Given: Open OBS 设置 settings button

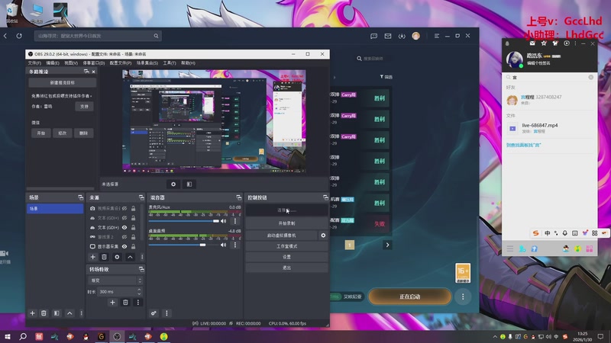Looking at the screenshot, I should tap(286, 257).
